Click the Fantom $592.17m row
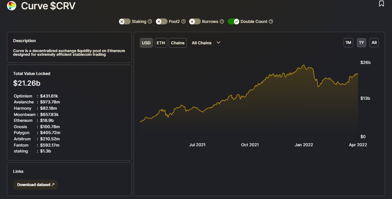This screenshot has width=392, height=199. click(x=37, y=145)
